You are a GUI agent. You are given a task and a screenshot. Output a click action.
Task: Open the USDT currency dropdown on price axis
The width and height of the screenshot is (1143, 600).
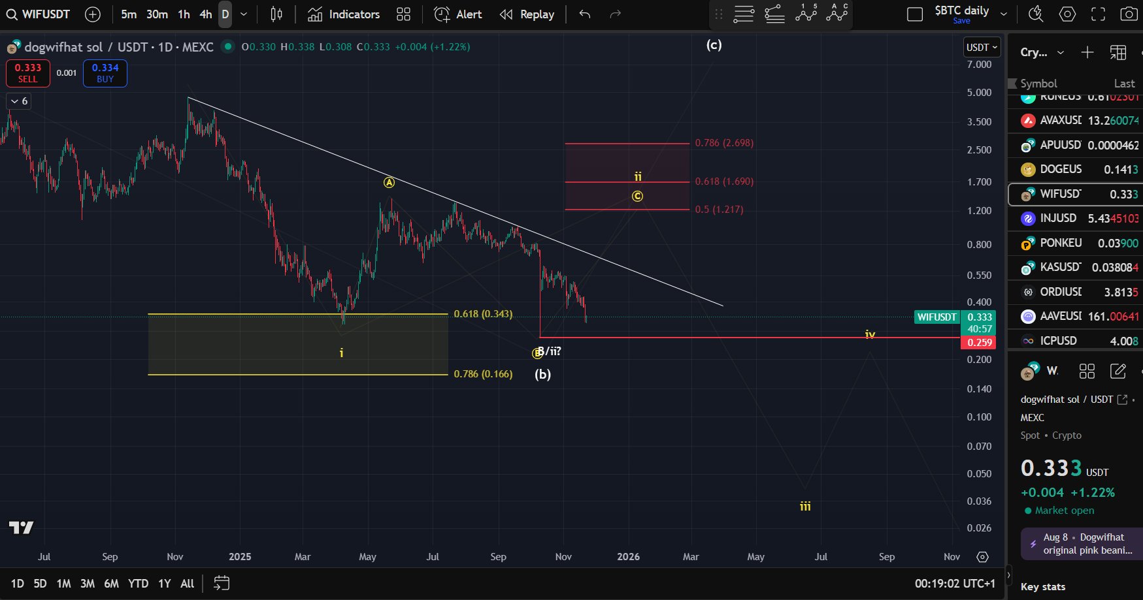click(x=982, y=47)
